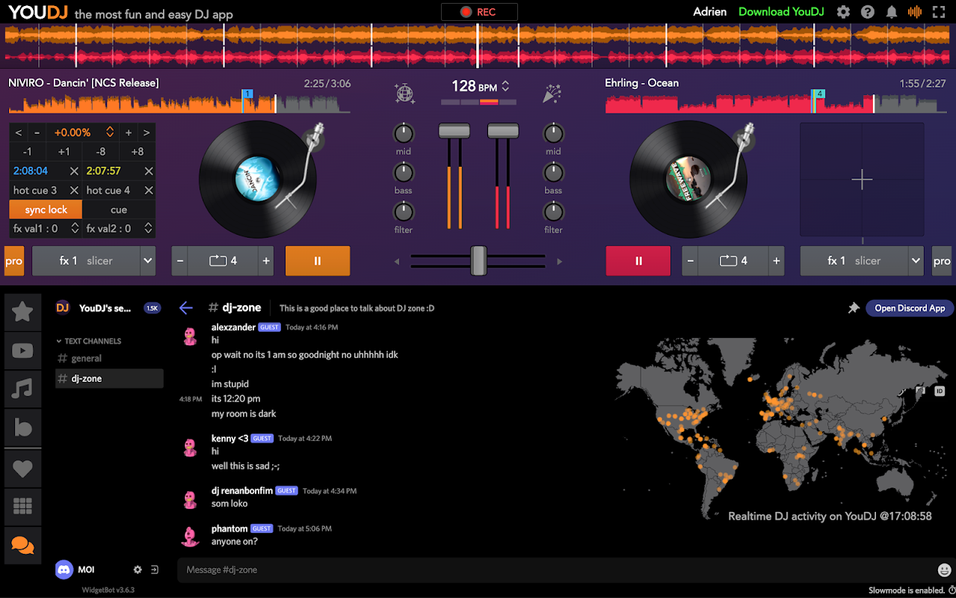Pause the left deck playback
Screen dimensions: 956x598
pos(317,261)
